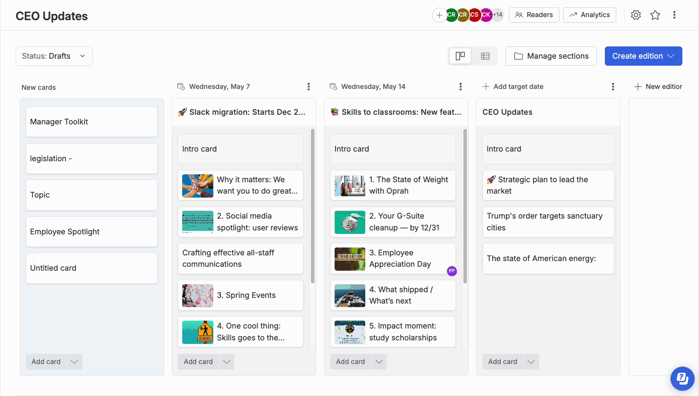699x396 pixels.
Task: Open thumbnail of Social media spotlight card
Action: [x=198, y=223]
